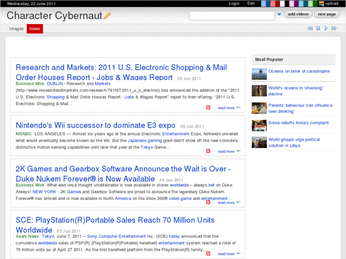This screenshot has height=259, width=346.
Task: Open RSS feed icon for Research and Markets article
Action: click(x=208, y=107)
